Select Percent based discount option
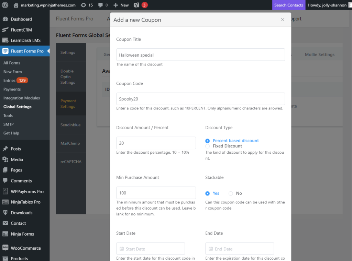 pos(207,140)
